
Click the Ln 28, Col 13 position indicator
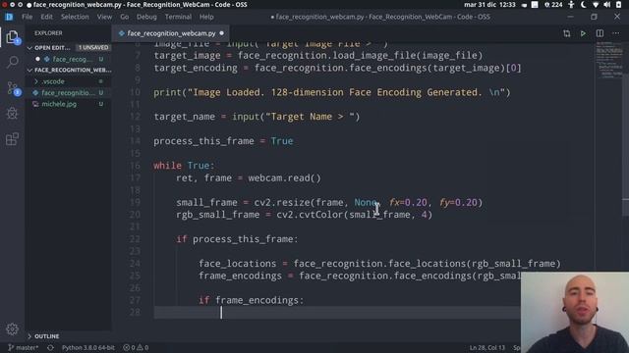(487, 347)
